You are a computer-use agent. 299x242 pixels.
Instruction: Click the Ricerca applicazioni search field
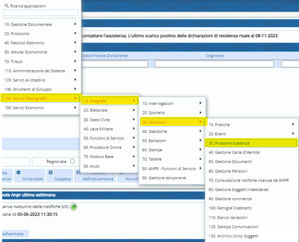(41, 13)
